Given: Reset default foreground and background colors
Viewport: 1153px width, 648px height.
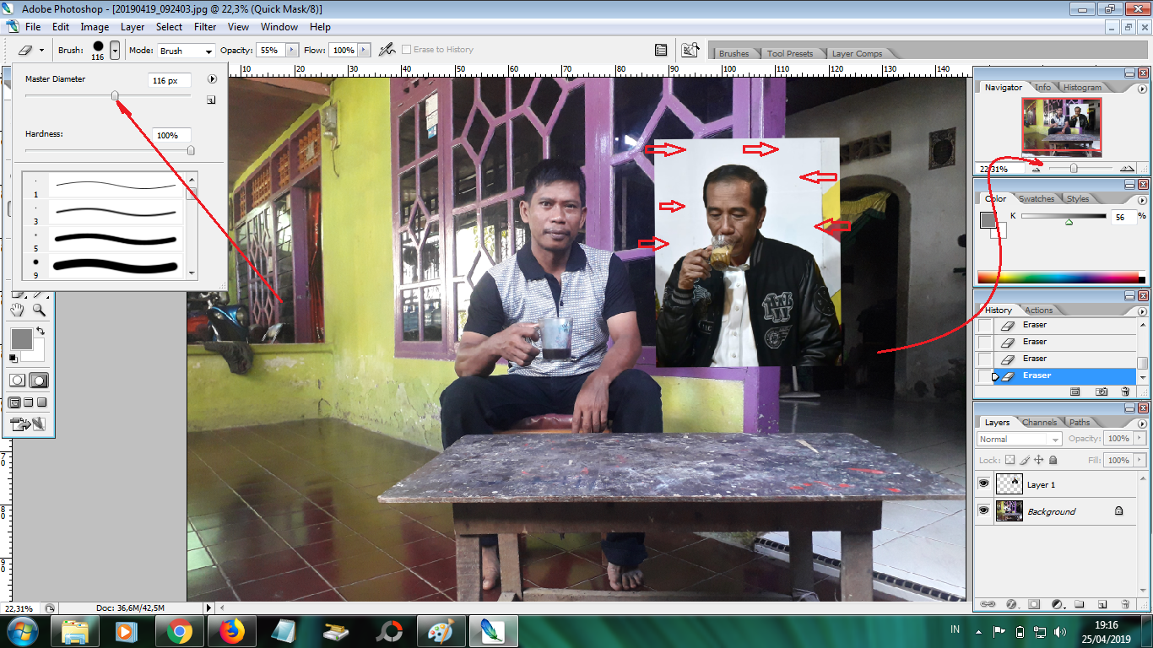Looking at the screenshot, I should 14,359.
